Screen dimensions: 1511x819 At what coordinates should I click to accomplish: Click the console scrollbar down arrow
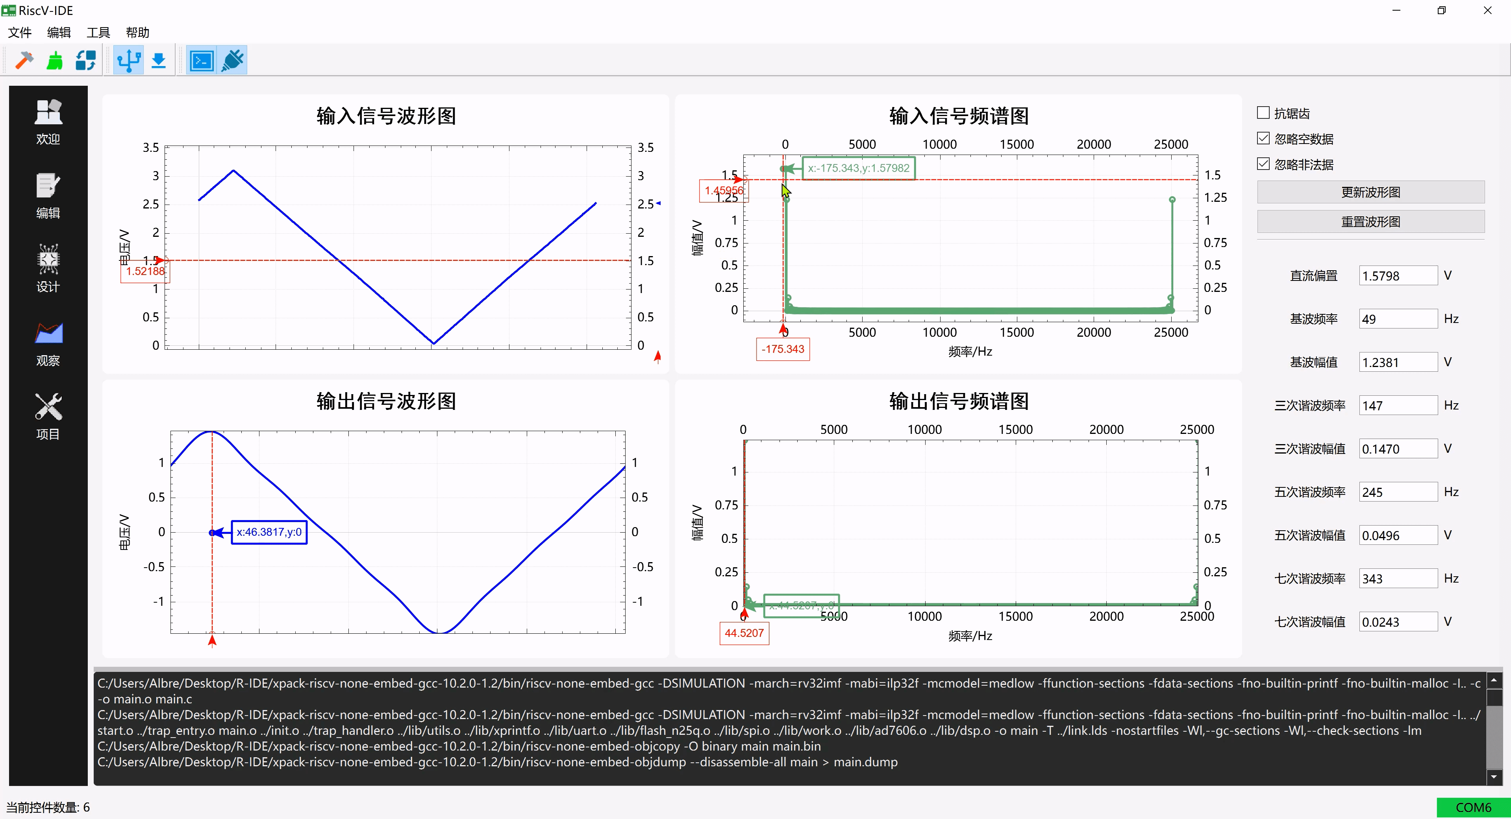coord(1494,777)
